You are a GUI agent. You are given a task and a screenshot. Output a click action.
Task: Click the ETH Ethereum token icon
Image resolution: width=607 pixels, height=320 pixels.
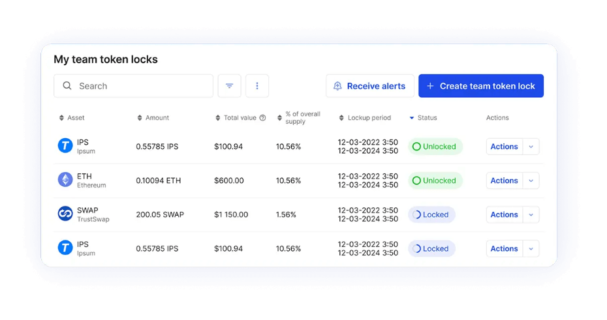[65, 180]
